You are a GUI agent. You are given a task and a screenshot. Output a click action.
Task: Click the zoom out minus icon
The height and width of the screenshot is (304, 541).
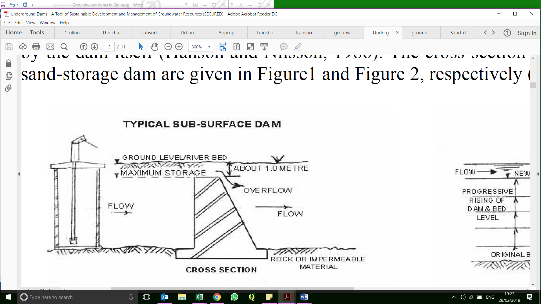click(168, 47)
